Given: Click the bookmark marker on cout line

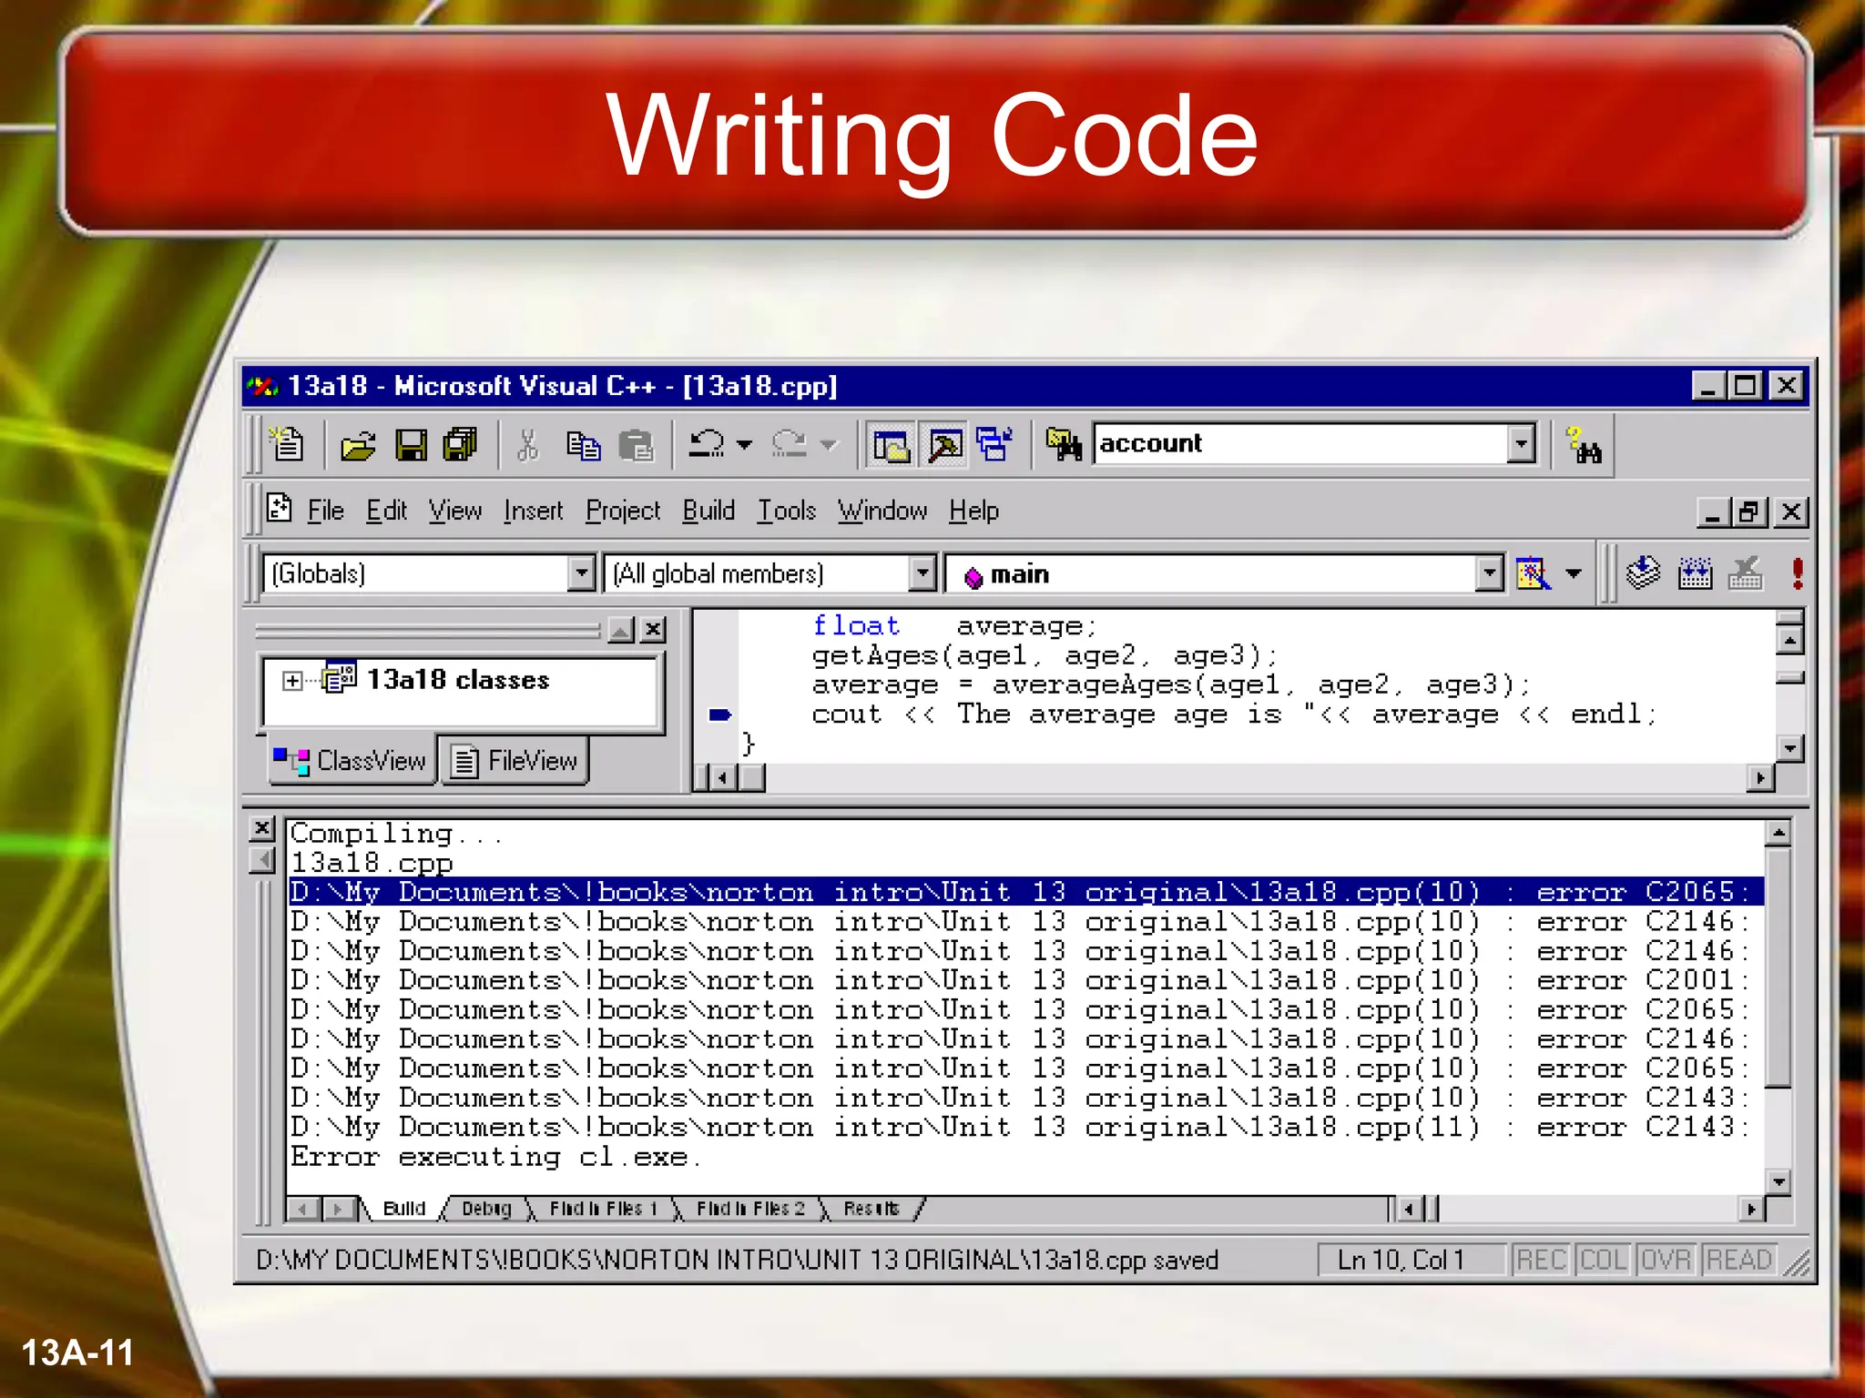Looking at the screenshot, I should pyautogui.click(x=720, y=714).
